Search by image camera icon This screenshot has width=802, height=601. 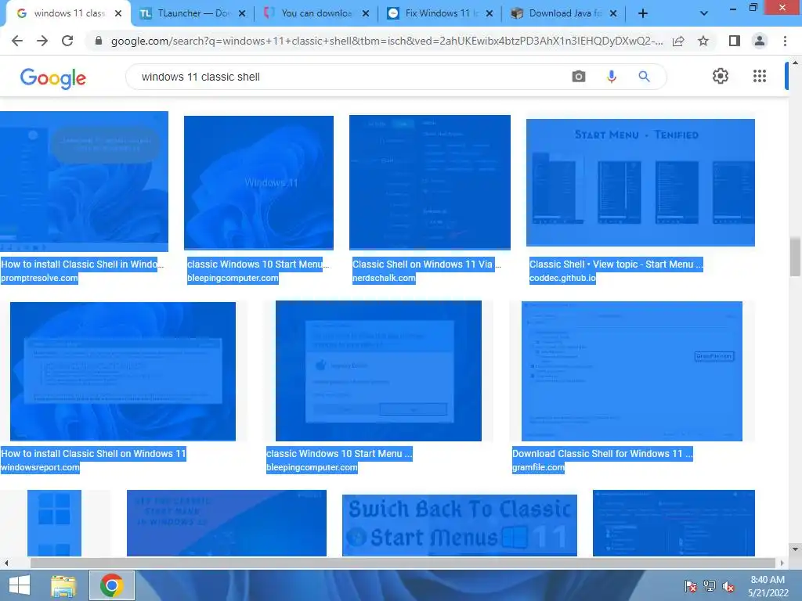point(579,77)
